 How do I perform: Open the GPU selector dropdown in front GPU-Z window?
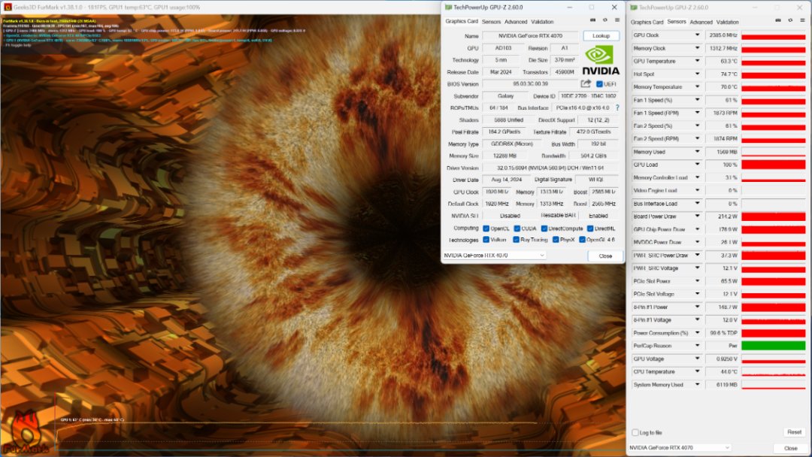pyautogui.click(x=495, y=255)
